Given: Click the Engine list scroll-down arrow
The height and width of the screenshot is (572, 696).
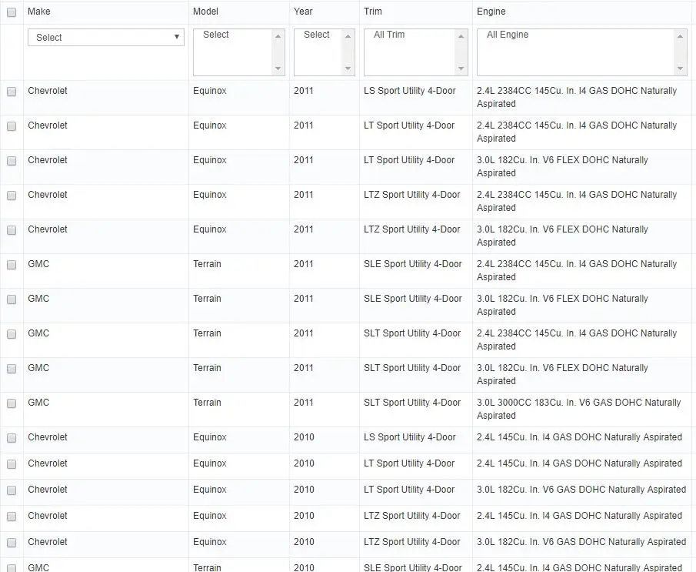Looking at the screenshot, I should 680,69.
